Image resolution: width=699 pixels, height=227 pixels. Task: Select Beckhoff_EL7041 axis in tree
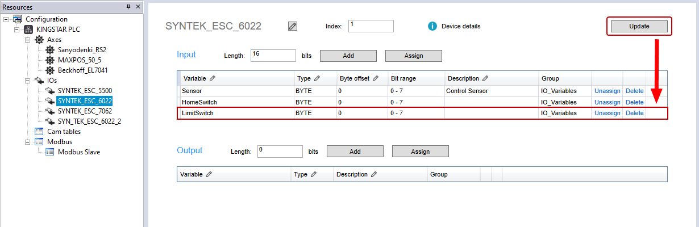[82, 70]
